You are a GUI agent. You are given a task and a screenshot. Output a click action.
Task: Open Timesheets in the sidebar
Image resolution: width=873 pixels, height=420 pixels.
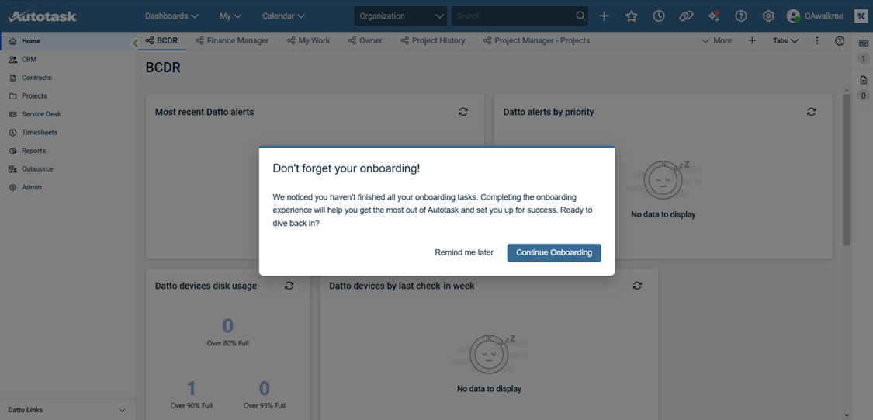(68, 133)
